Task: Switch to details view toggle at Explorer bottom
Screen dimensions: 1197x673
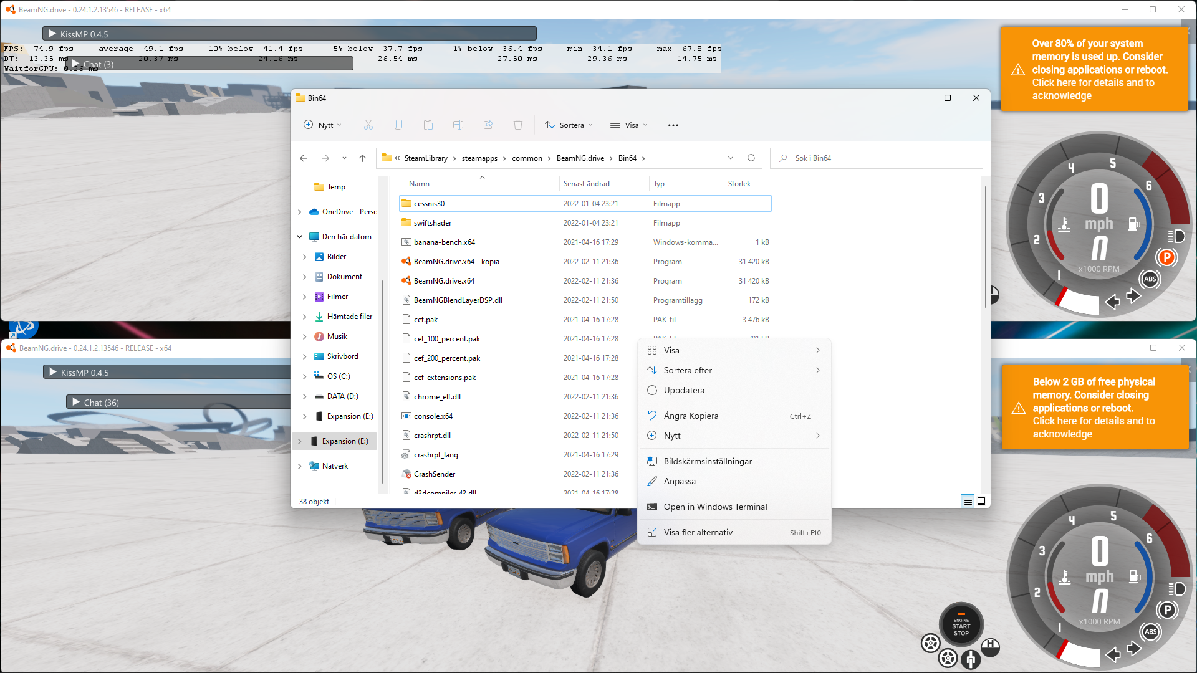Action: [968, 501]
